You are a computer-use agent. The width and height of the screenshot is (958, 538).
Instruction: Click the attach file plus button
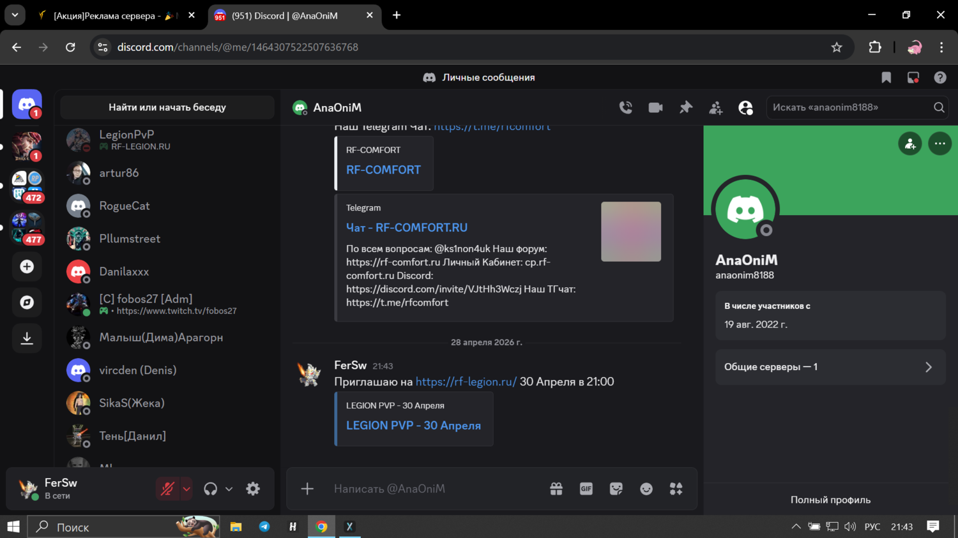307,489
